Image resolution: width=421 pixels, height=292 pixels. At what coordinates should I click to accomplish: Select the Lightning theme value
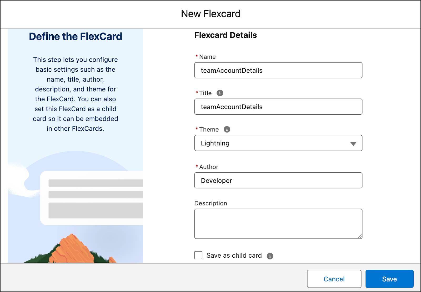(x=215, y=143)
